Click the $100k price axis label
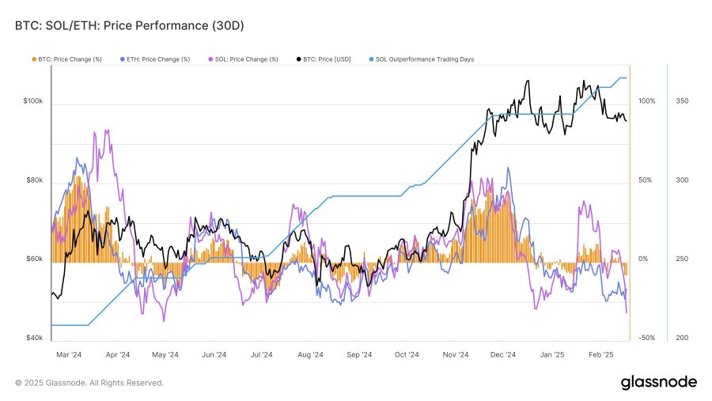Viewport: 712px width, 401px height. [x=32, y=101]
